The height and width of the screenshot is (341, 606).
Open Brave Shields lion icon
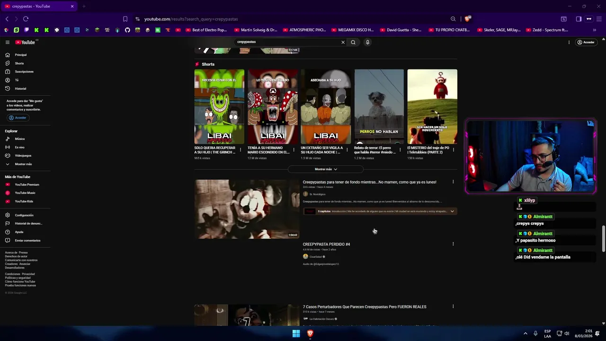[x=467, y=19]
